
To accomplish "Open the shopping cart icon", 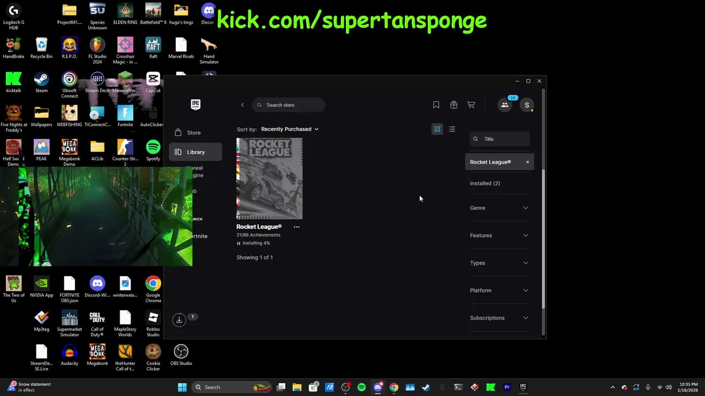I will pos(471,105).
